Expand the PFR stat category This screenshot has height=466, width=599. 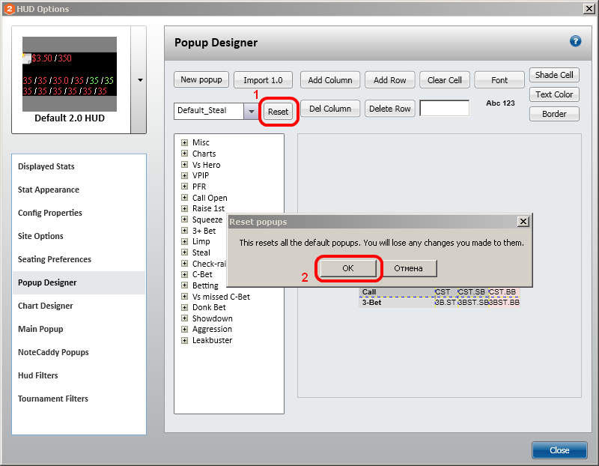tap(184, 186)
